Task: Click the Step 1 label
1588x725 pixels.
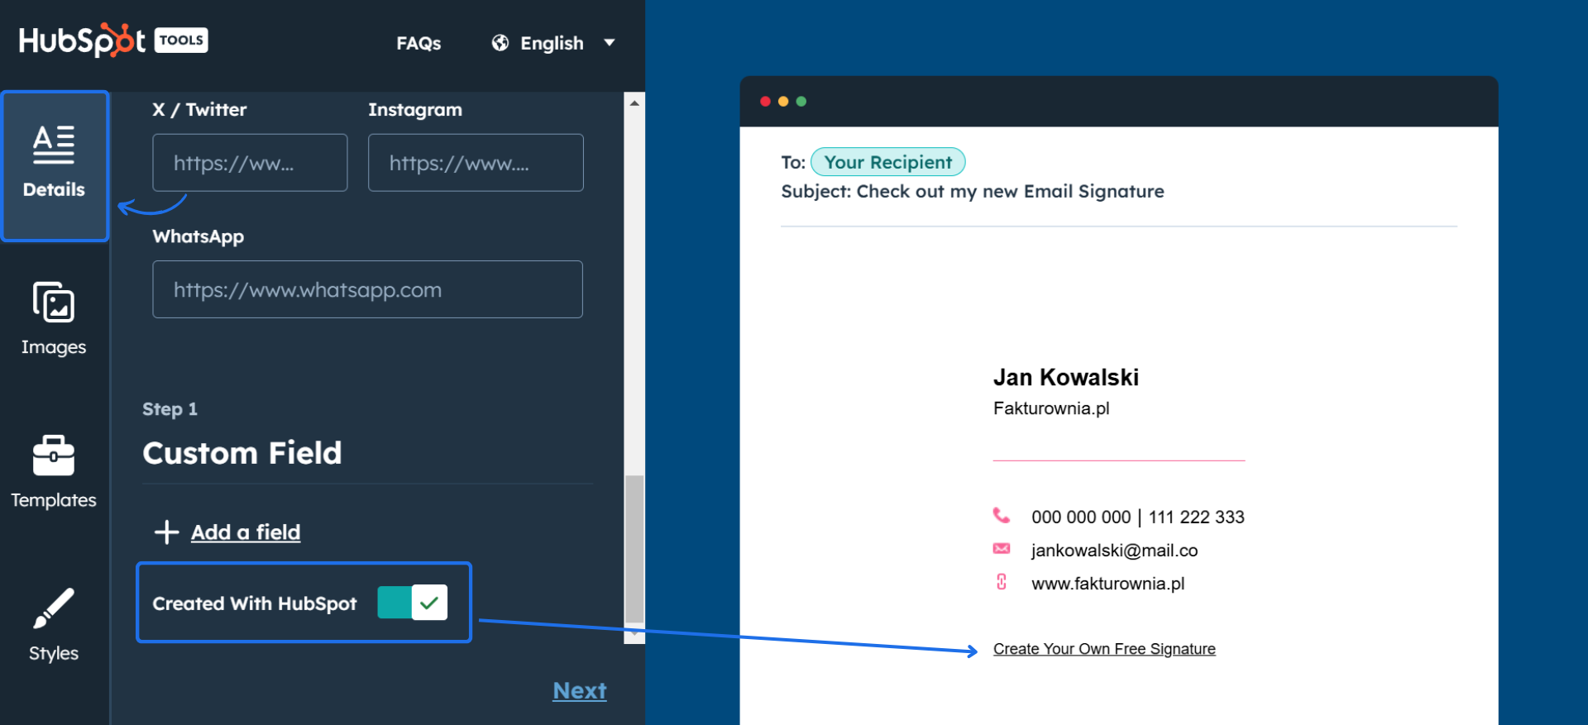Action: click(170, 409)
